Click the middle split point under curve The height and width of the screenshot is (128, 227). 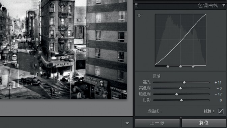click(x=180, y=66)
